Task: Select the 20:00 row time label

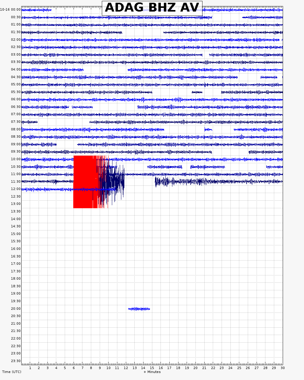Action: tap(16, 309)
